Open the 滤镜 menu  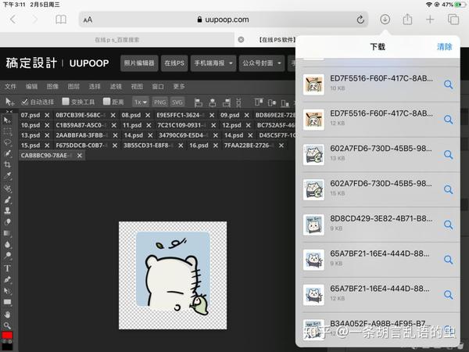(x=116, y=87)
